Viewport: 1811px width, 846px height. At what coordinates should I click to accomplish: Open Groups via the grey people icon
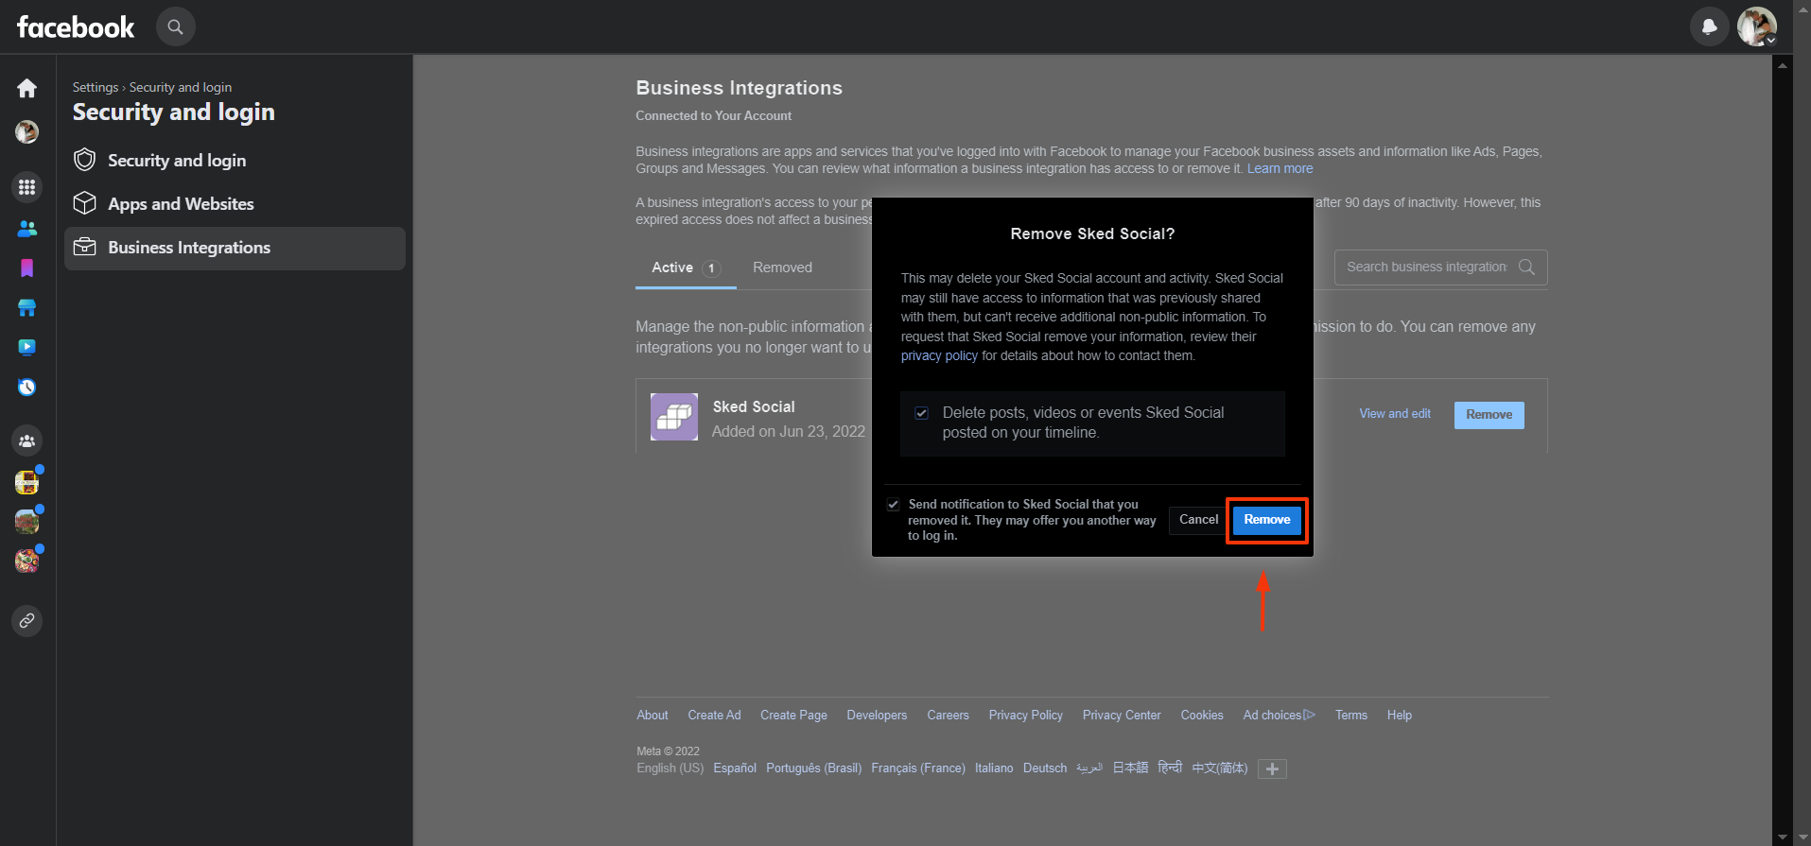[27, 440]
